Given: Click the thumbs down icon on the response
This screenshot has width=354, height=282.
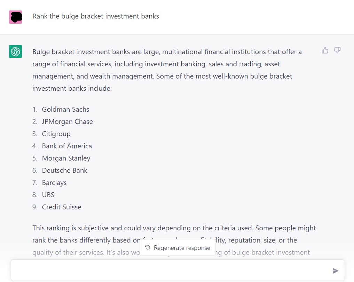Looking at the screenshot, I should click(337, 51).
